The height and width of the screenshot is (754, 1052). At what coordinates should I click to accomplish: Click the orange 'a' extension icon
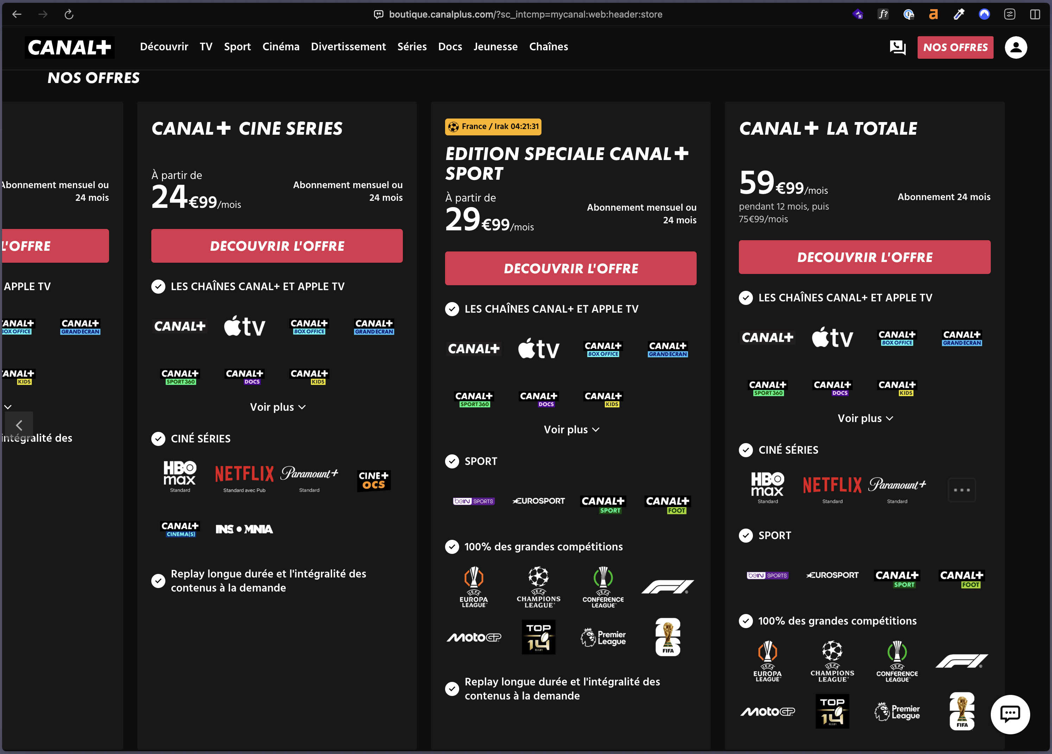(x=933, y=14)
